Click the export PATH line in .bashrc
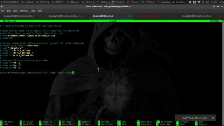The image size is (224, 126). pos(37,73)
